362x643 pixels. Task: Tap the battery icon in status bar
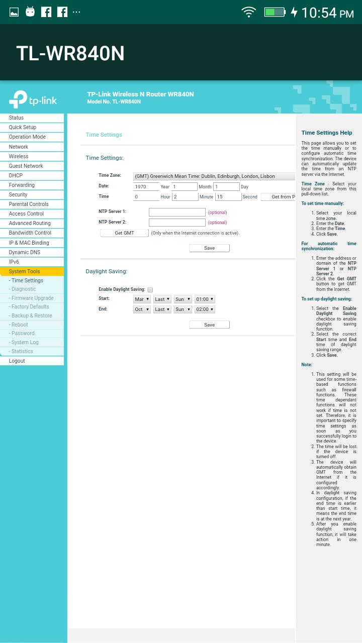(275, 12)
